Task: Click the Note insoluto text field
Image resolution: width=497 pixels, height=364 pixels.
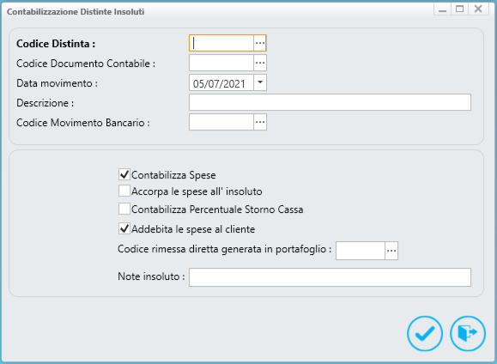Action: (330, 277)
